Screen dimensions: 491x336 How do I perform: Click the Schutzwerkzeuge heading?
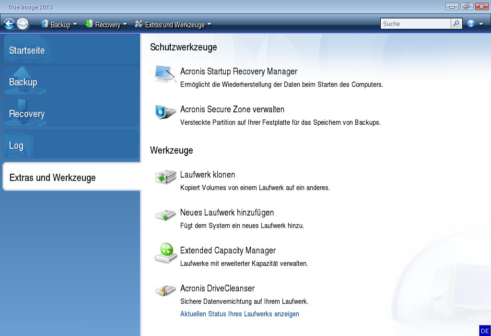[183, 47]
